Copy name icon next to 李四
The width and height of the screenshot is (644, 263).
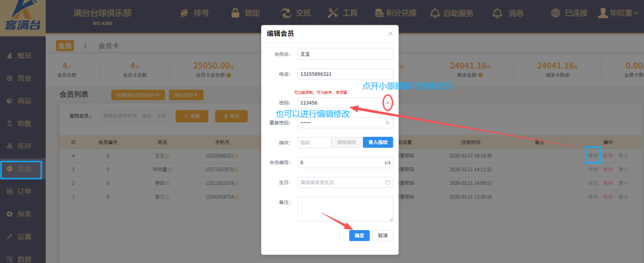click(167, 183)
